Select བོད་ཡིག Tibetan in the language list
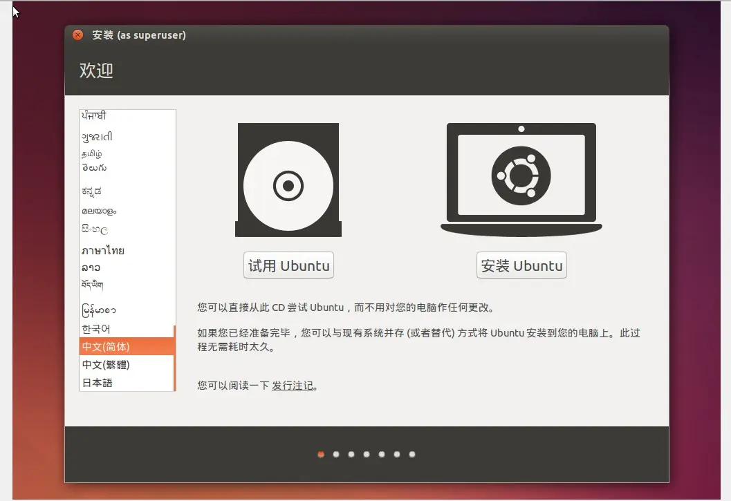 127,284
